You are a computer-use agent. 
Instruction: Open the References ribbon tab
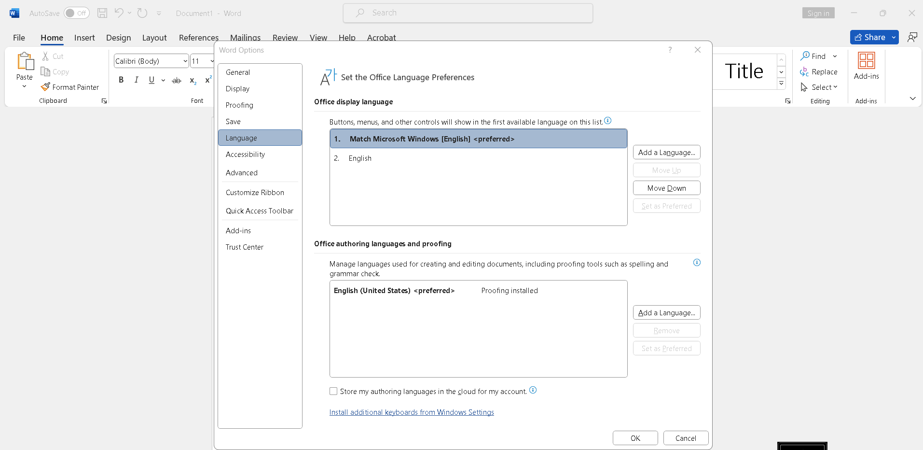(x=198, y=38)
